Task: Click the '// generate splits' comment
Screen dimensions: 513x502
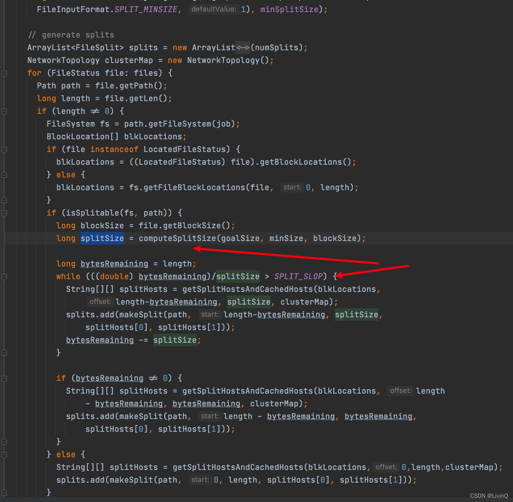Action: [x=71, y=35]
